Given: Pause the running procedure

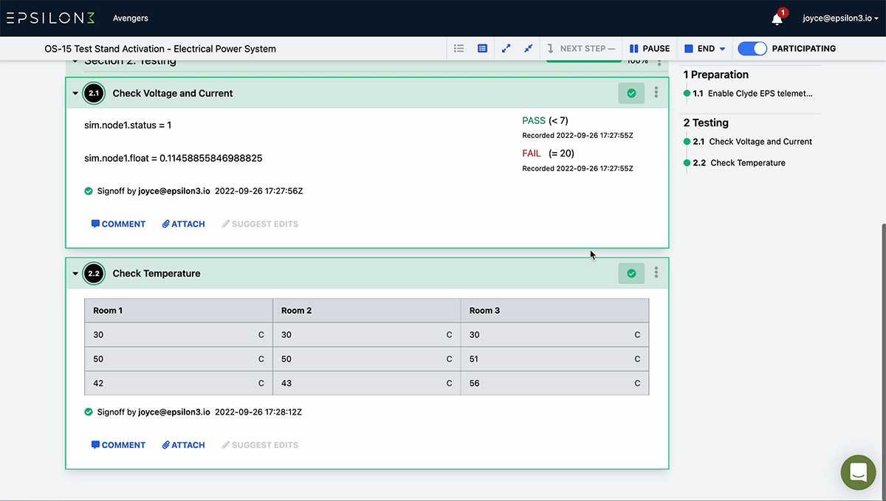Looking at the screenshot, I should tap(649, 48).
